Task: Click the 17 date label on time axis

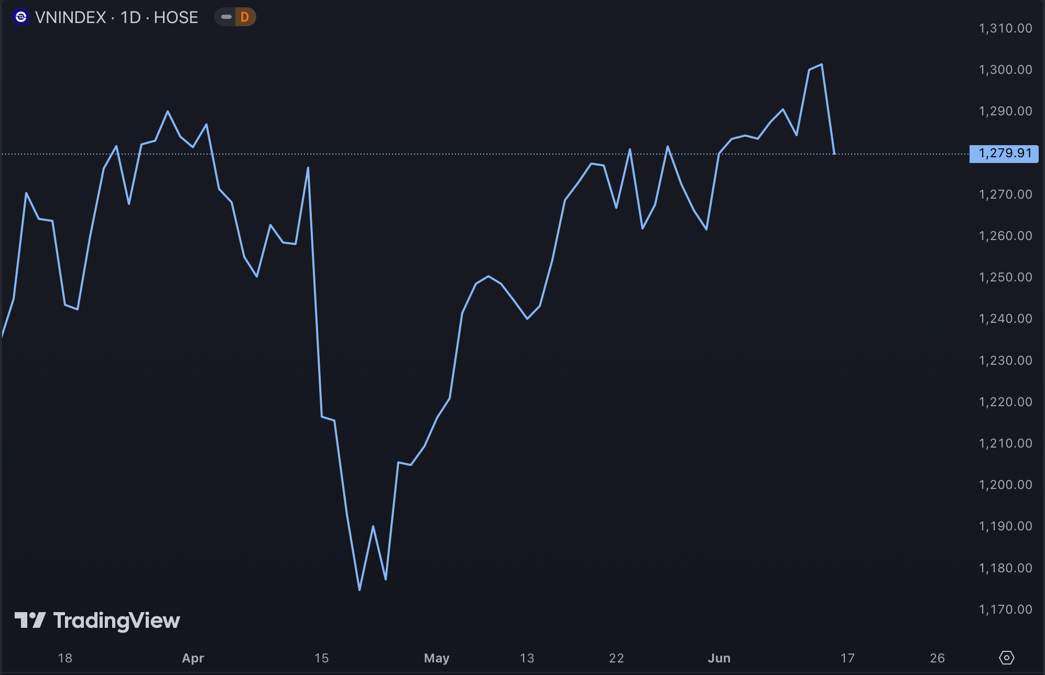Action: [x=847, y=658]
